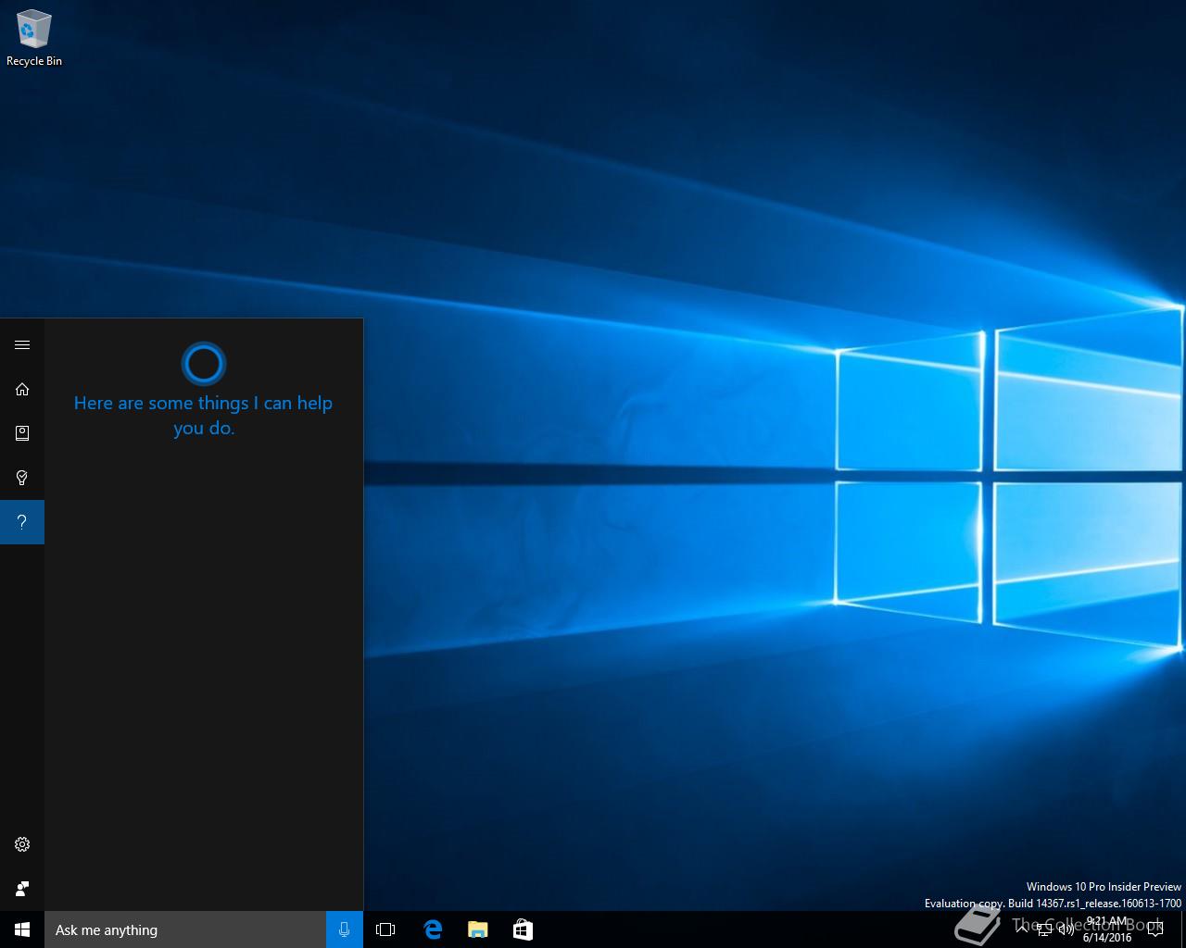Select Cortana help question mark
The width and height of the screenshot is (1186, 948).
(x=22, y=522)
